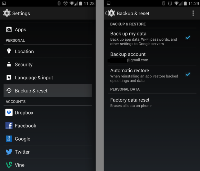200x171 pixels.
Task: Tap Factory data reset
Action: (x=152, y=103)
